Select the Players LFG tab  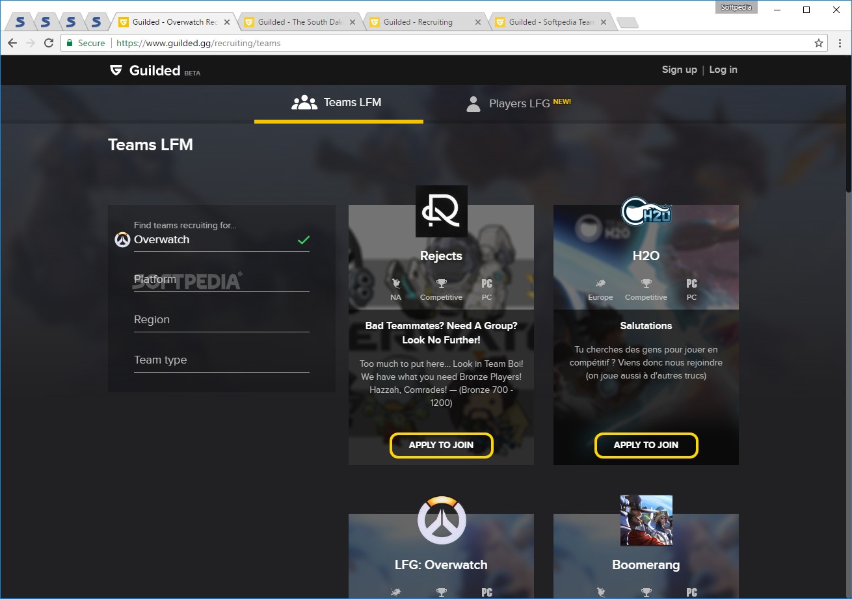click(x=519, y=103)
